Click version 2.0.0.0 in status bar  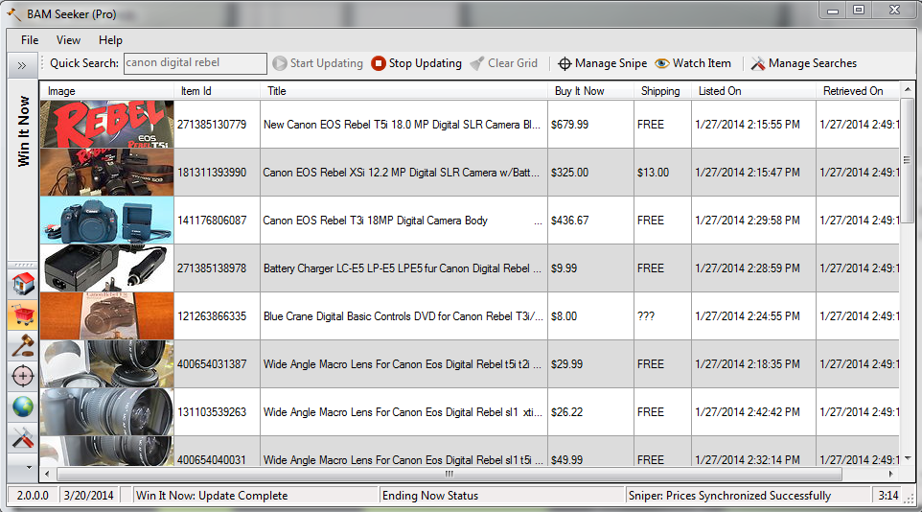(x=33, y=496)
